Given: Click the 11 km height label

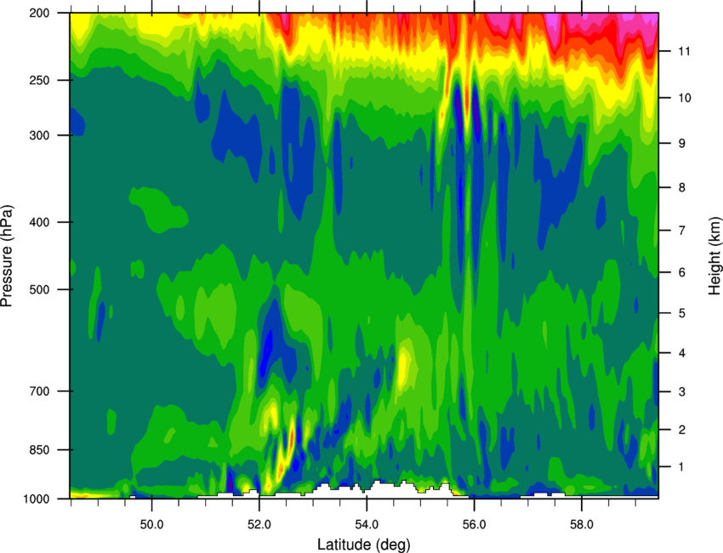Looking at the screenshot, I should [684, 51].
